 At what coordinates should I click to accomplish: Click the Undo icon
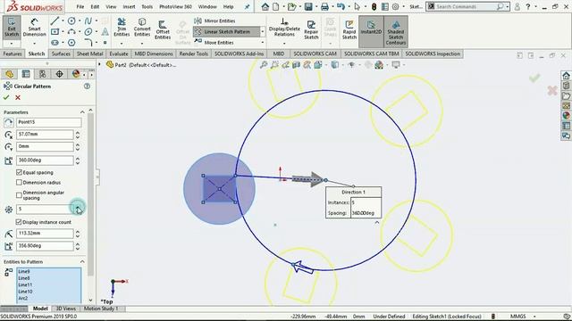point(341,6)
